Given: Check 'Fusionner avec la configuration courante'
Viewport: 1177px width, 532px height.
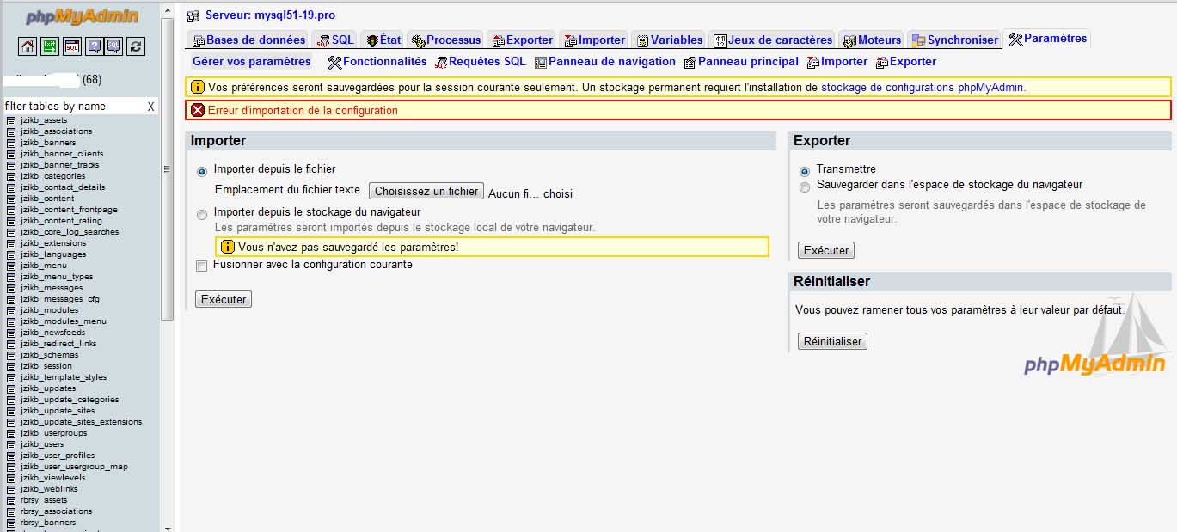Looking at the screenshot, I should point(201,266).
